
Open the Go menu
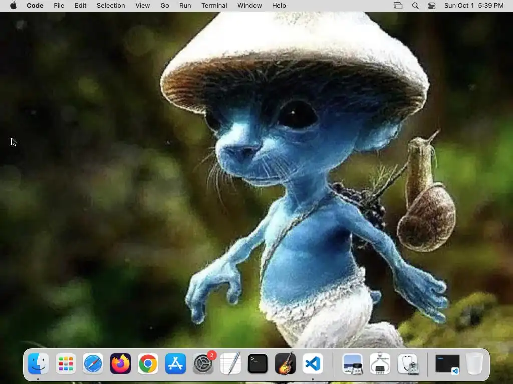click(164, 6)
